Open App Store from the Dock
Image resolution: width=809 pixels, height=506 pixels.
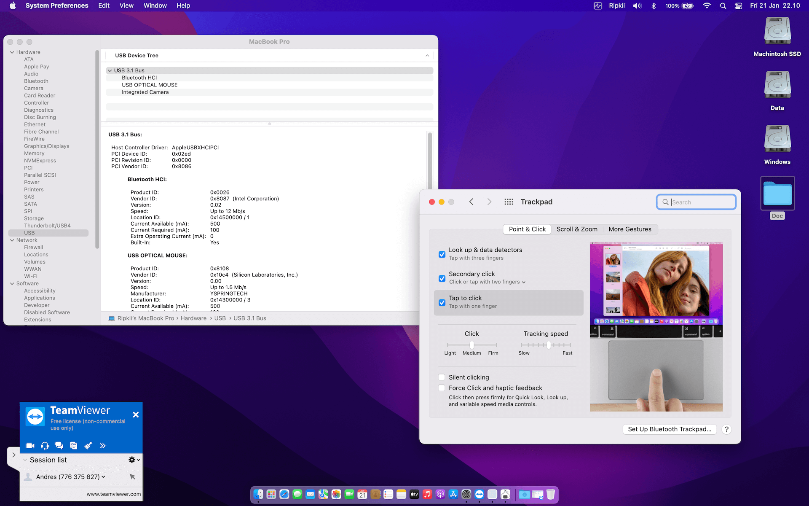click(x=453, y=494)
